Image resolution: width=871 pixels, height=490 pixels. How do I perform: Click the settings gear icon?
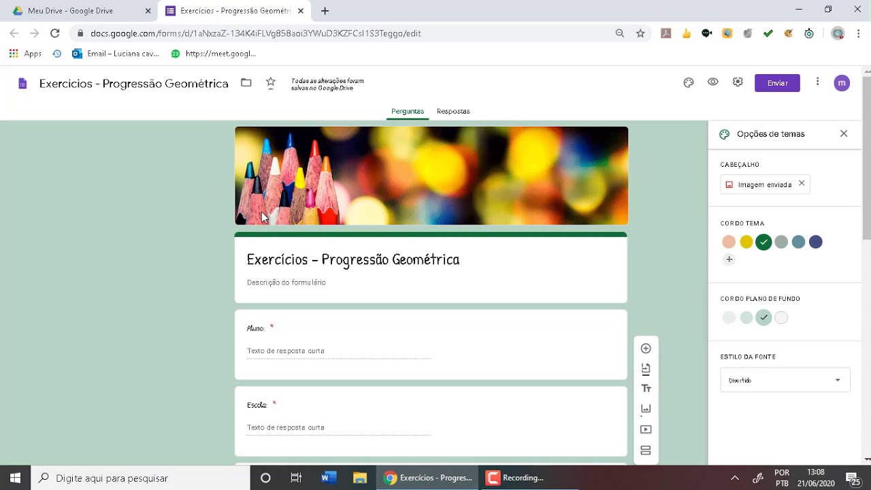pos(738,82)
